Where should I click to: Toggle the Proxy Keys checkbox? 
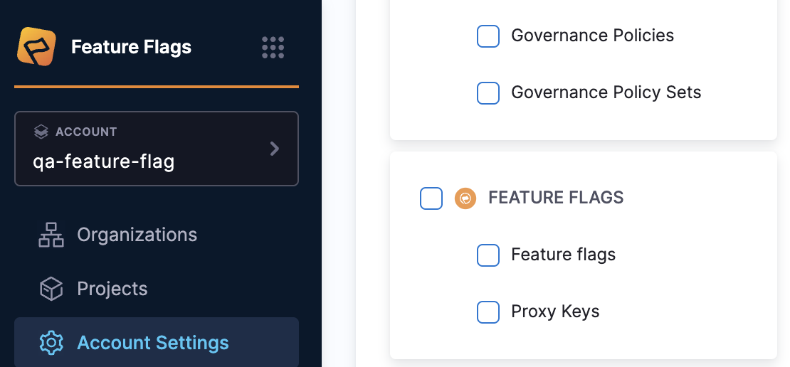[488, 312]
